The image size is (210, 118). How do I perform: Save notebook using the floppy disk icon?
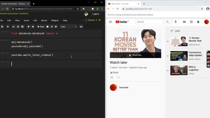pos(2,27)
